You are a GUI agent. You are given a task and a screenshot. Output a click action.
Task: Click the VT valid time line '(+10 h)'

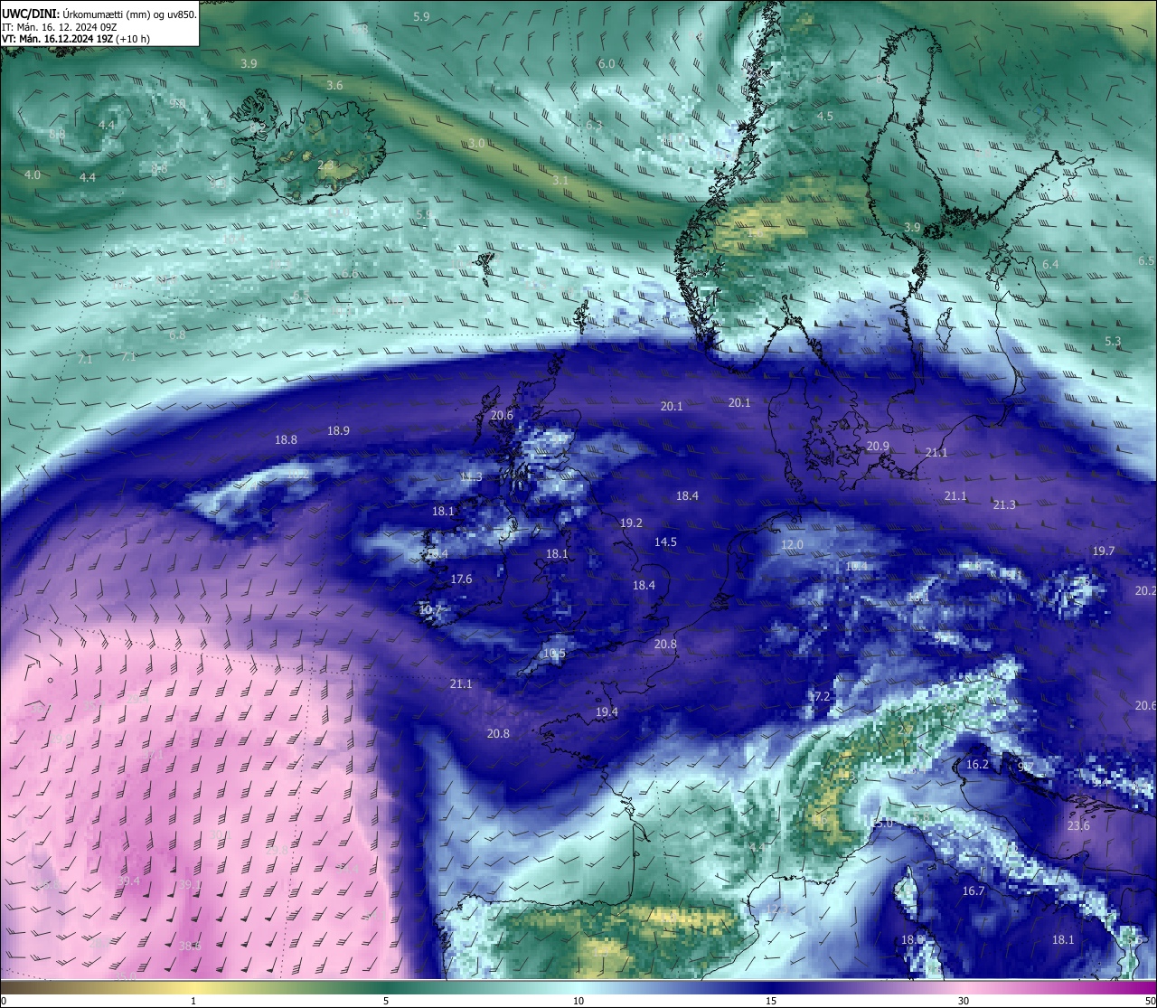(x=132, y=39)
